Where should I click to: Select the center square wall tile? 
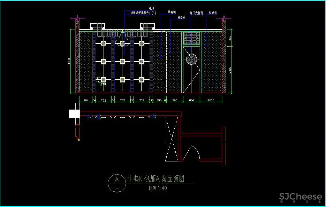(122, 62)
